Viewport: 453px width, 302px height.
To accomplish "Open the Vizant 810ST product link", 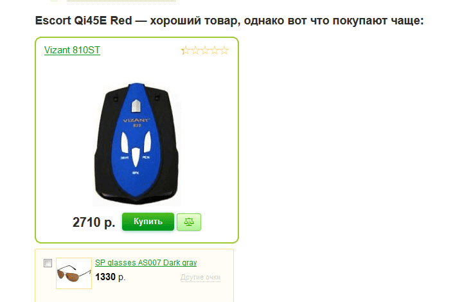I will 72,50.
